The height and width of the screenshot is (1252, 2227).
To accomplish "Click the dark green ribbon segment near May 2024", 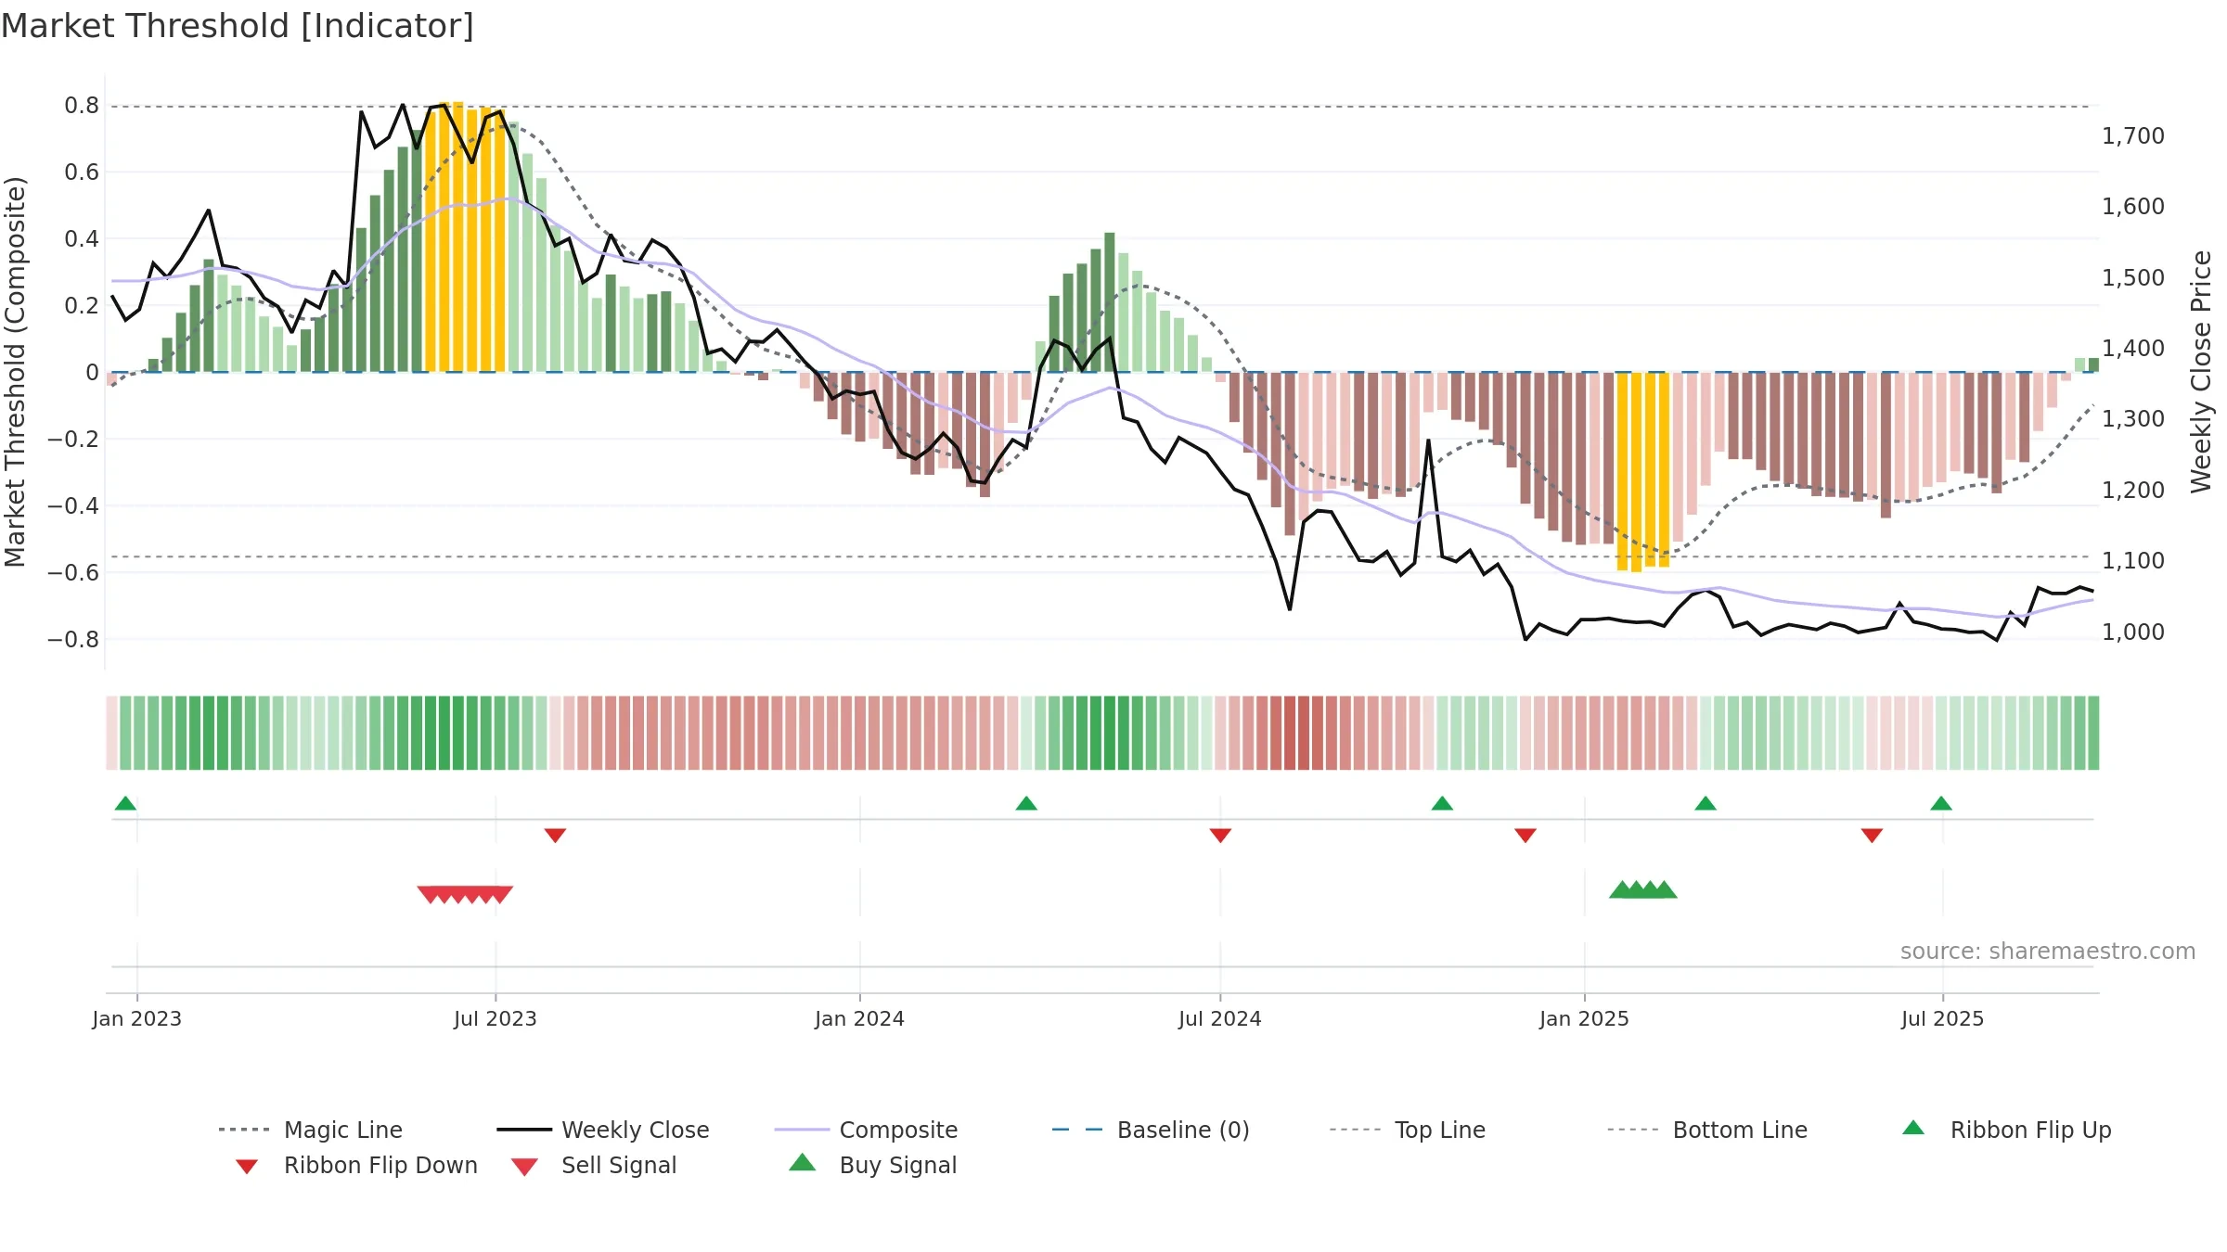I will [1110, 733].
